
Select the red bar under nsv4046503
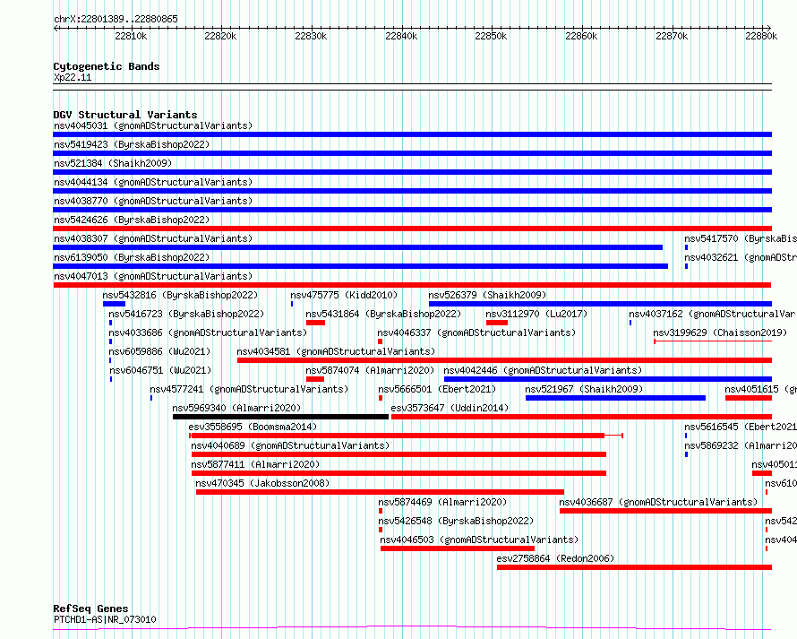click(x=458, y=548)
